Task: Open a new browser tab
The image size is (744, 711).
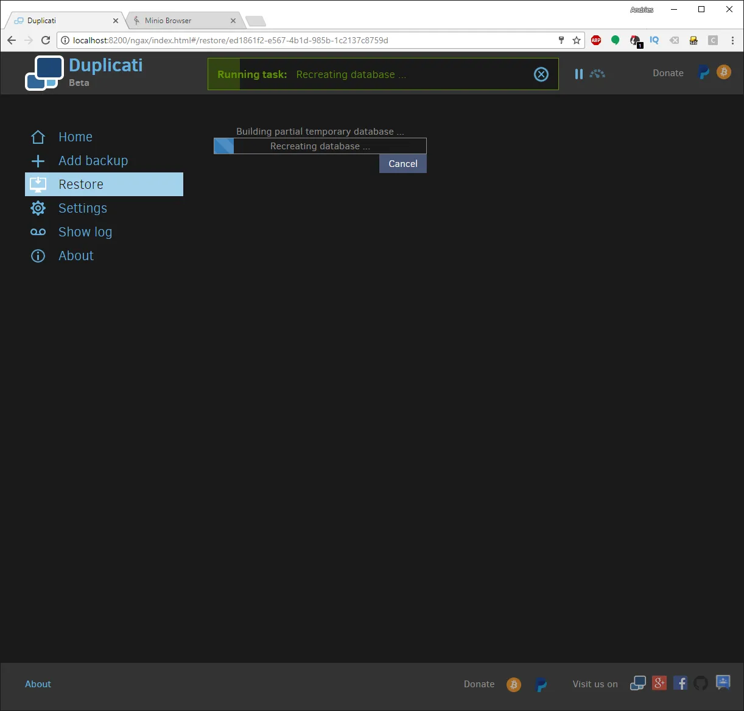Action: (256, 21)
